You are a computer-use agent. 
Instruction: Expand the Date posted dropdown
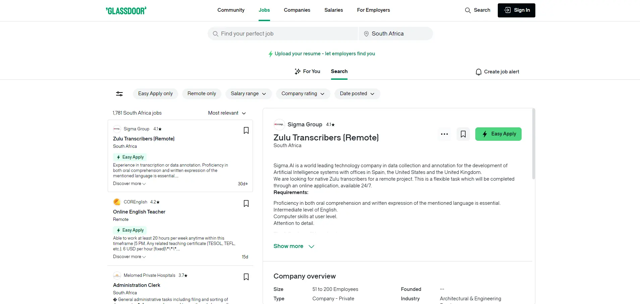click(357, 94)
